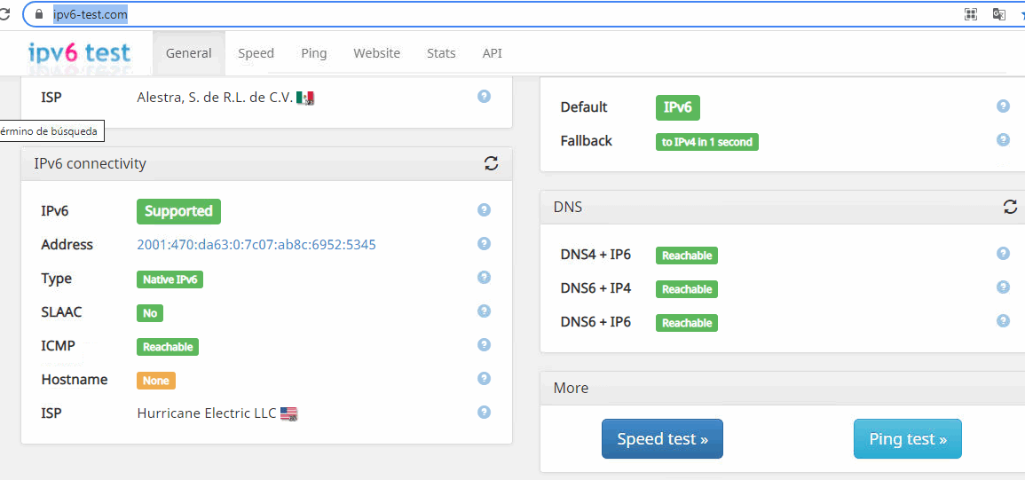
Task: Open the API tab
Action: pyautogui.click(x=492, y=53)
